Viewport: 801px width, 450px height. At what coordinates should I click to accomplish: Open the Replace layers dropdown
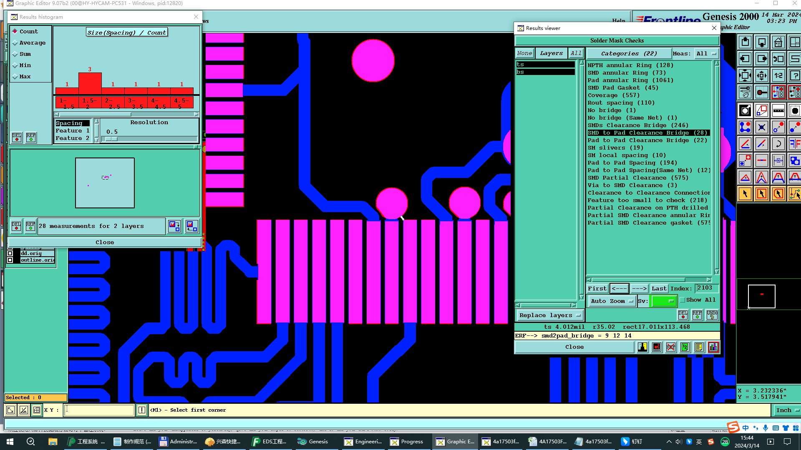point(549,315)
